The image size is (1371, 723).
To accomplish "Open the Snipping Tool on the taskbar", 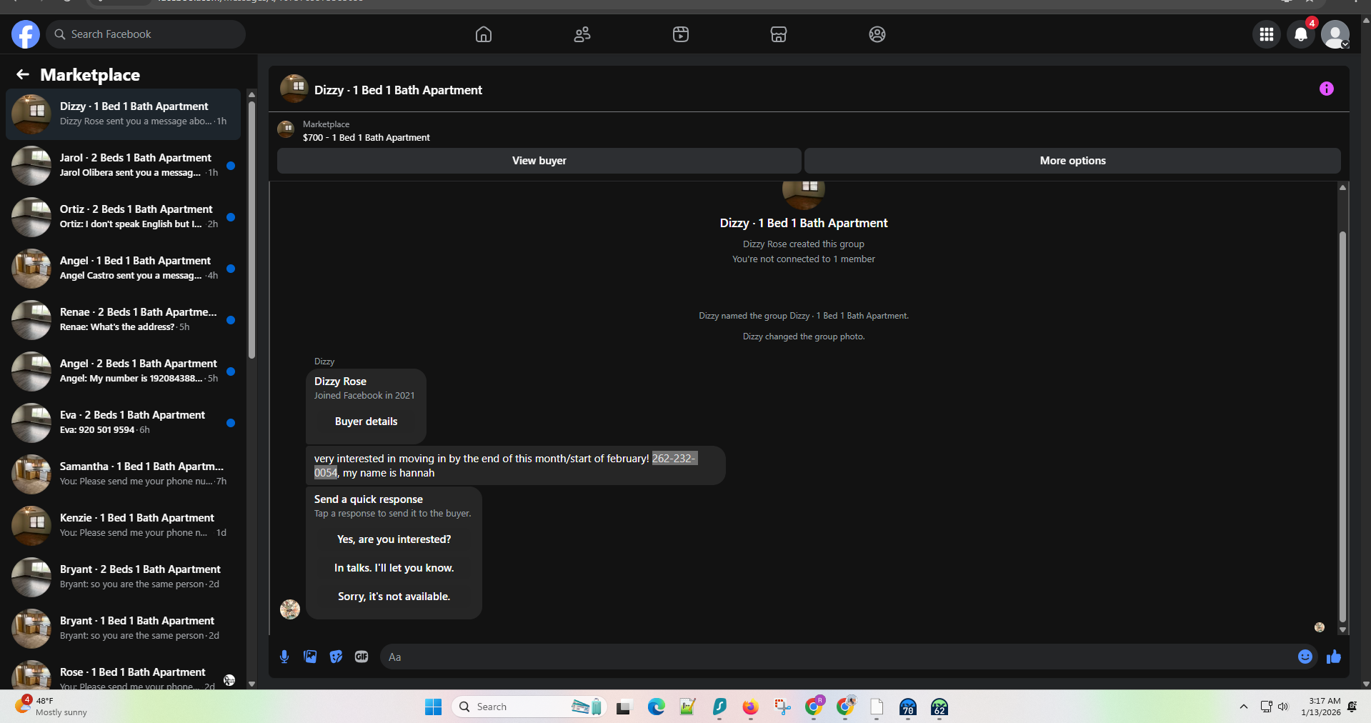I will tap(782, 707).
